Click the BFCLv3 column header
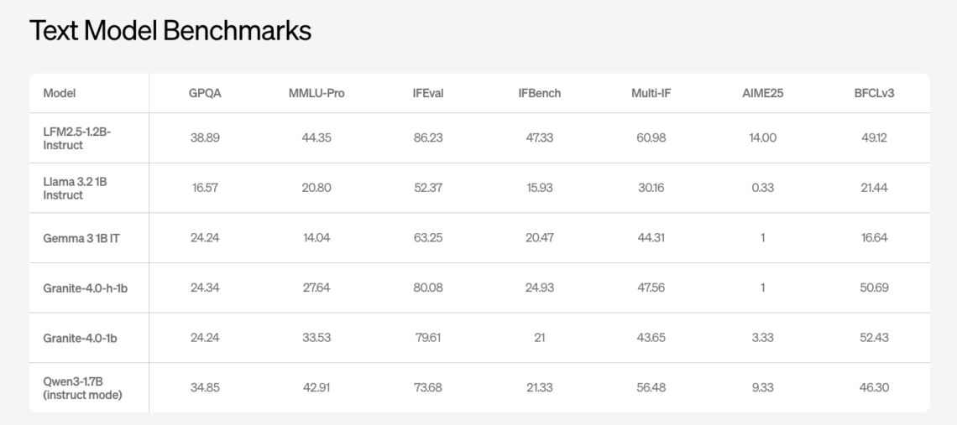 (873, 93)
